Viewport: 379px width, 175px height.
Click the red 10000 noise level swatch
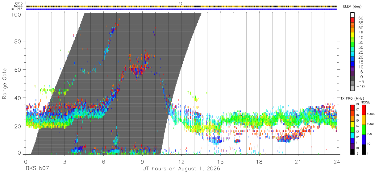[x=364, y=110]
